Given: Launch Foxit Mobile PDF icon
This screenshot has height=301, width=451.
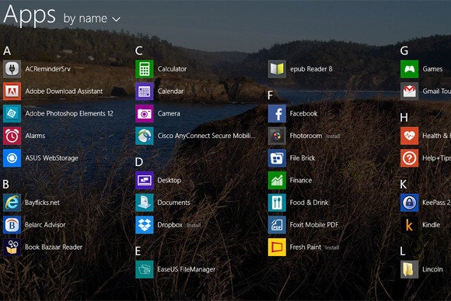Looking at the screenshot, I should point(277,225).
